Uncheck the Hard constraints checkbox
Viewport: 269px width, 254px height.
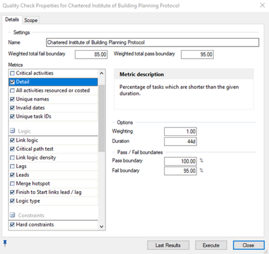(x=12, y=225)
